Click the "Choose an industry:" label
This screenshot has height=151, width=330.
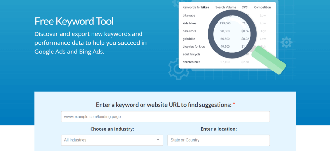click(112, 129)
